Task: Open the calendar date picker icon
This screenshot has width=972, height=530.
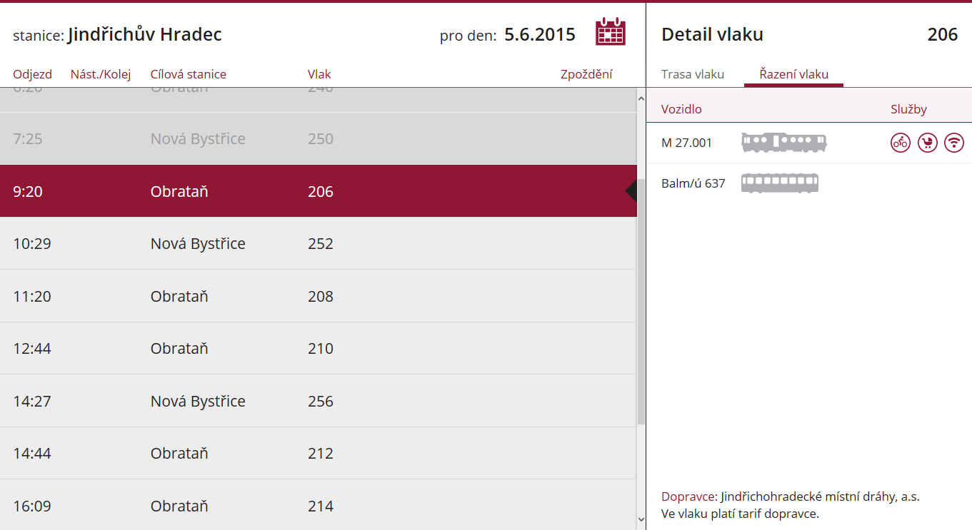Action: (x=611, y=32)
